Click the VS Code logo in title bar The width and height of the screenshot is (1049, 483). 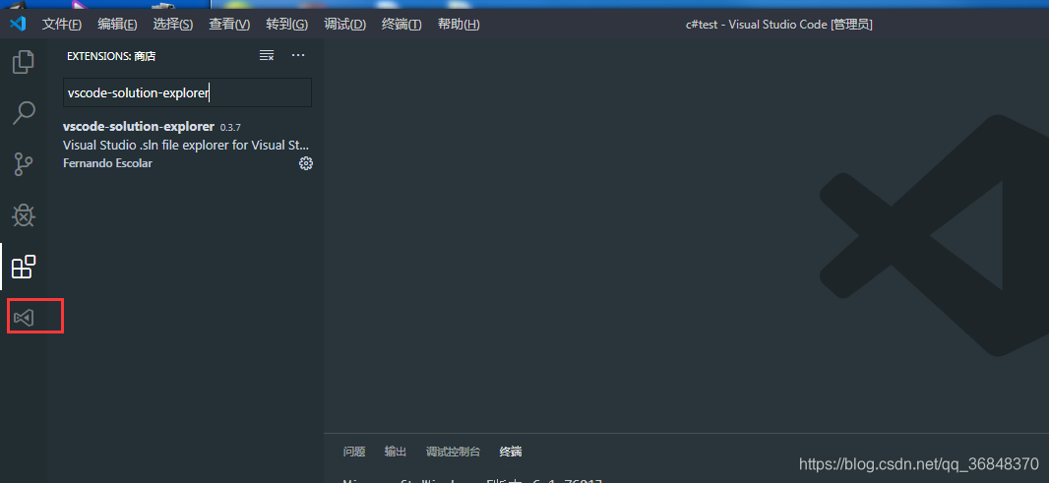point(18,24)
